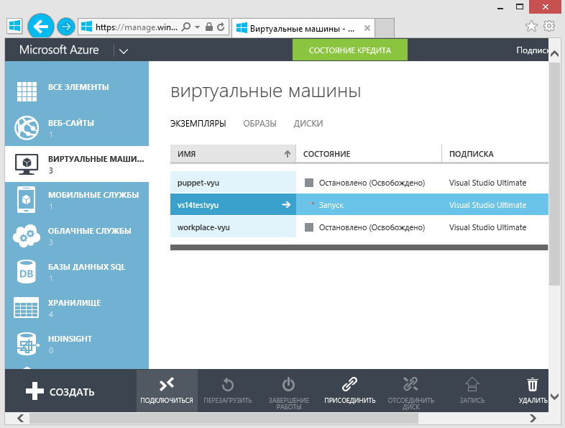
Task: Click the Windows logo icon left of back button
Action: click(14, 26)
